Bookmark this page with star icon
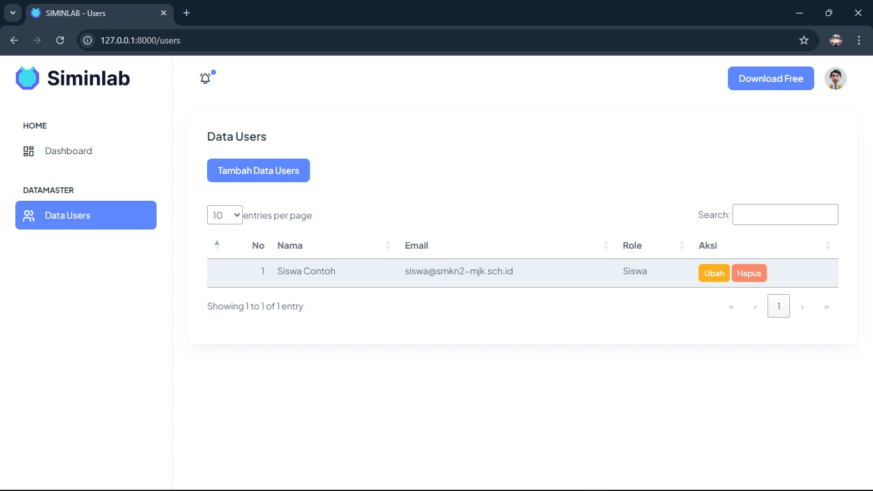 pyautogui.click(x=804, y=40)
